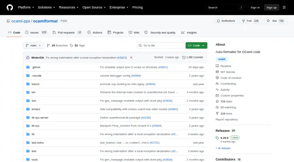The width and height of the screenshot is (294, 162).
Task: Open the #2554 pull request link
Action: point(136,75)
